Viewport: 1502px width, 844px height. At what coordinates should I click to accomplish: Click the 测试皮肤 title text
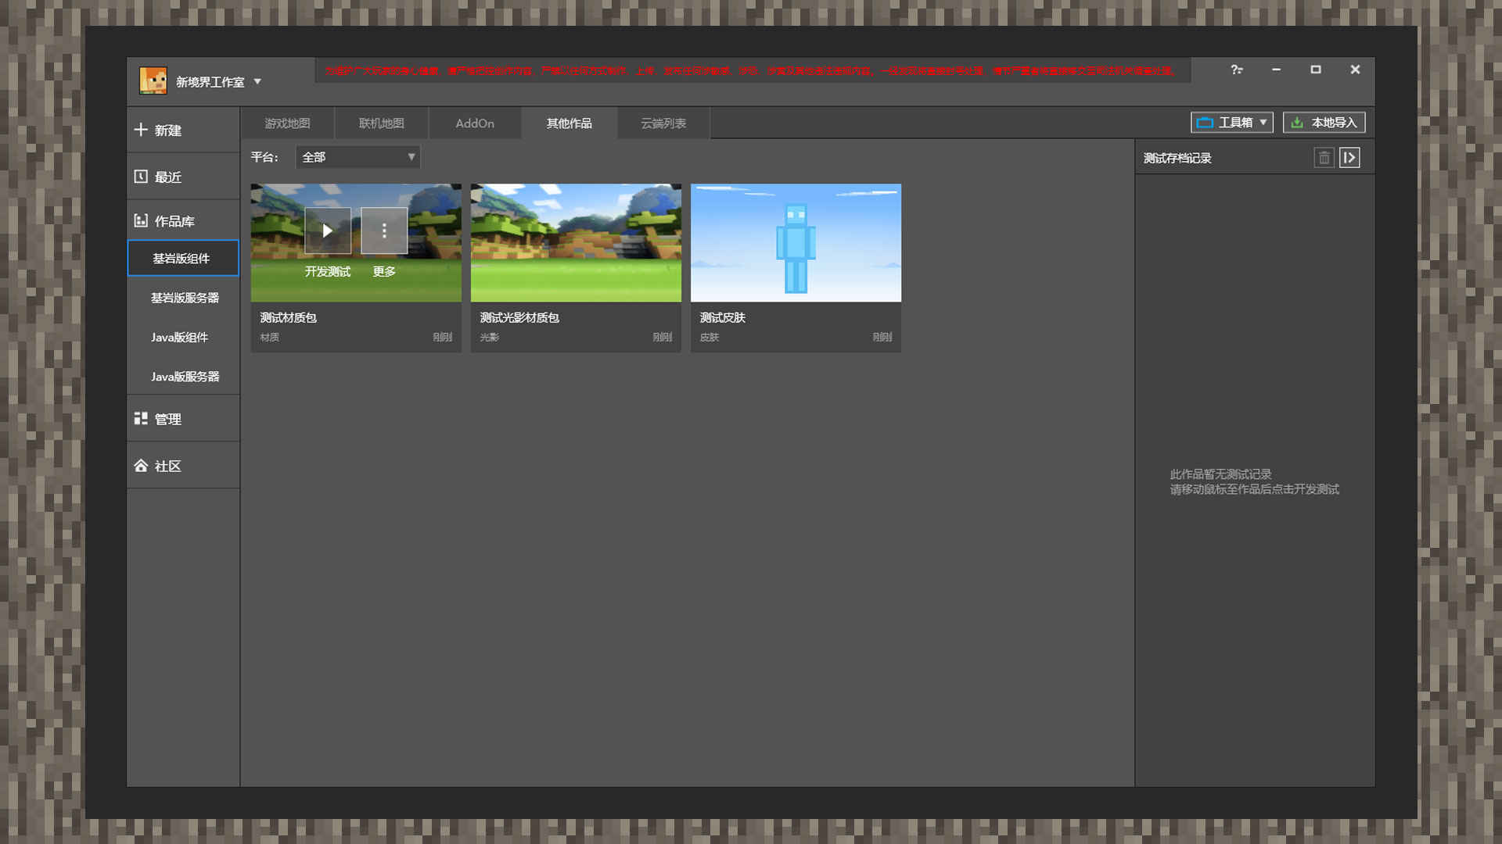click(x=723, y=317)
